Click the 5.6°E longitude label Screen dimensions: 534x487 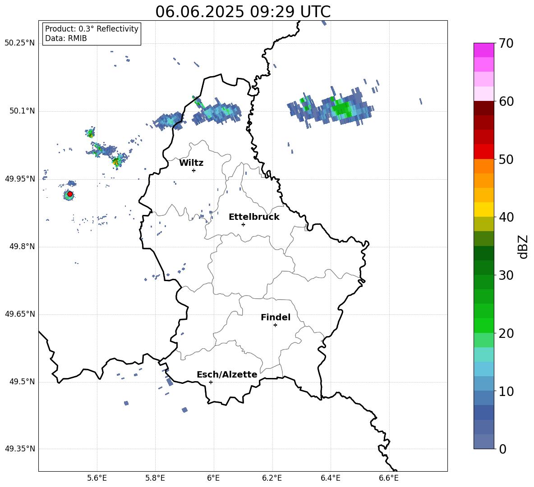pos(97,478)
